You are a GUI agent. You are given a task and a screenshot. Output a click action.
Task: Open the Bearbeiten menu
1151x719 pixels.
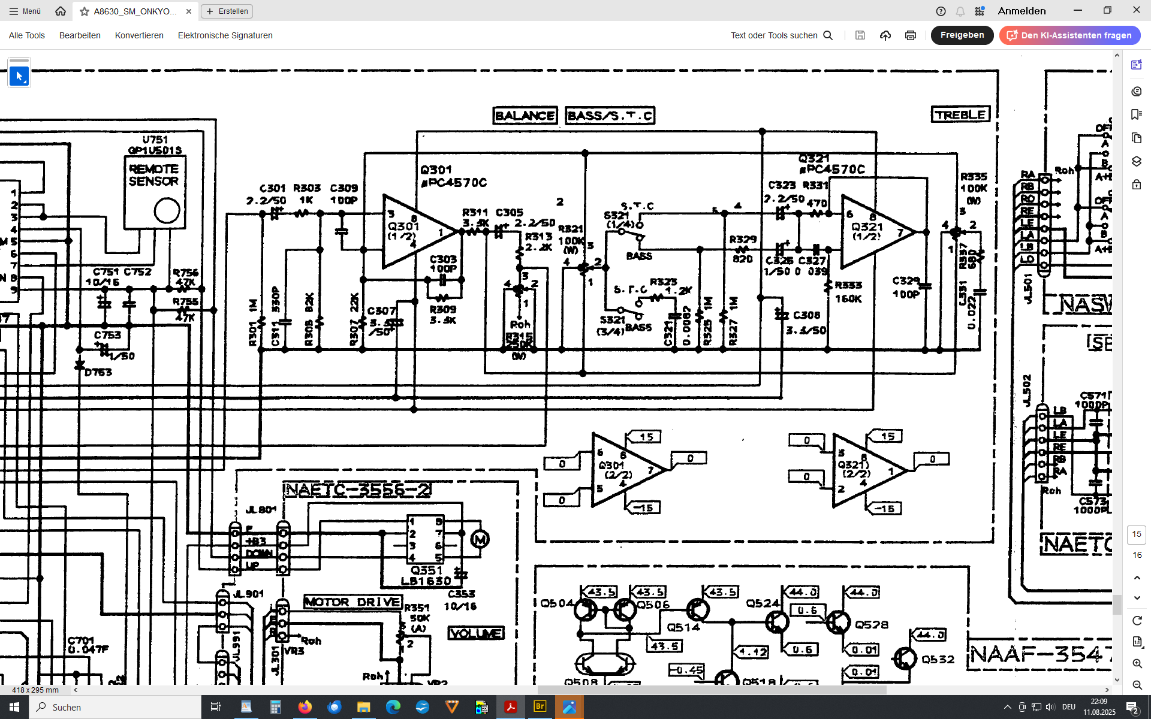tap(80, 35)
